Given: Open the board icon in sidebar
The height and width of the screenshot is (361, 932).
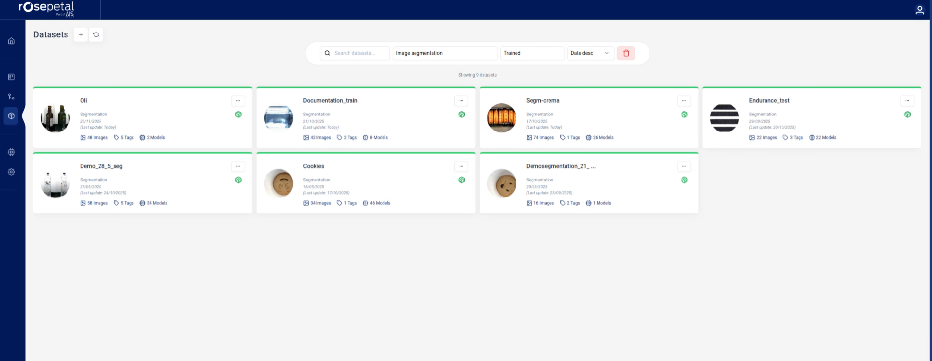Looking at the screenshot, I should tap(11, 77).
